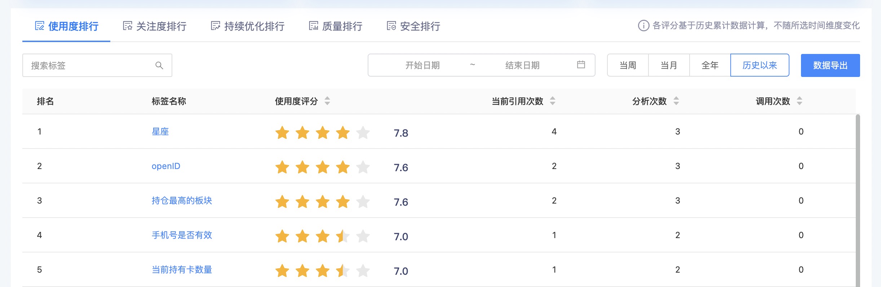Viewport: 881px width, 287px height.
Task: Open the openID tag link
Action: 166,166
